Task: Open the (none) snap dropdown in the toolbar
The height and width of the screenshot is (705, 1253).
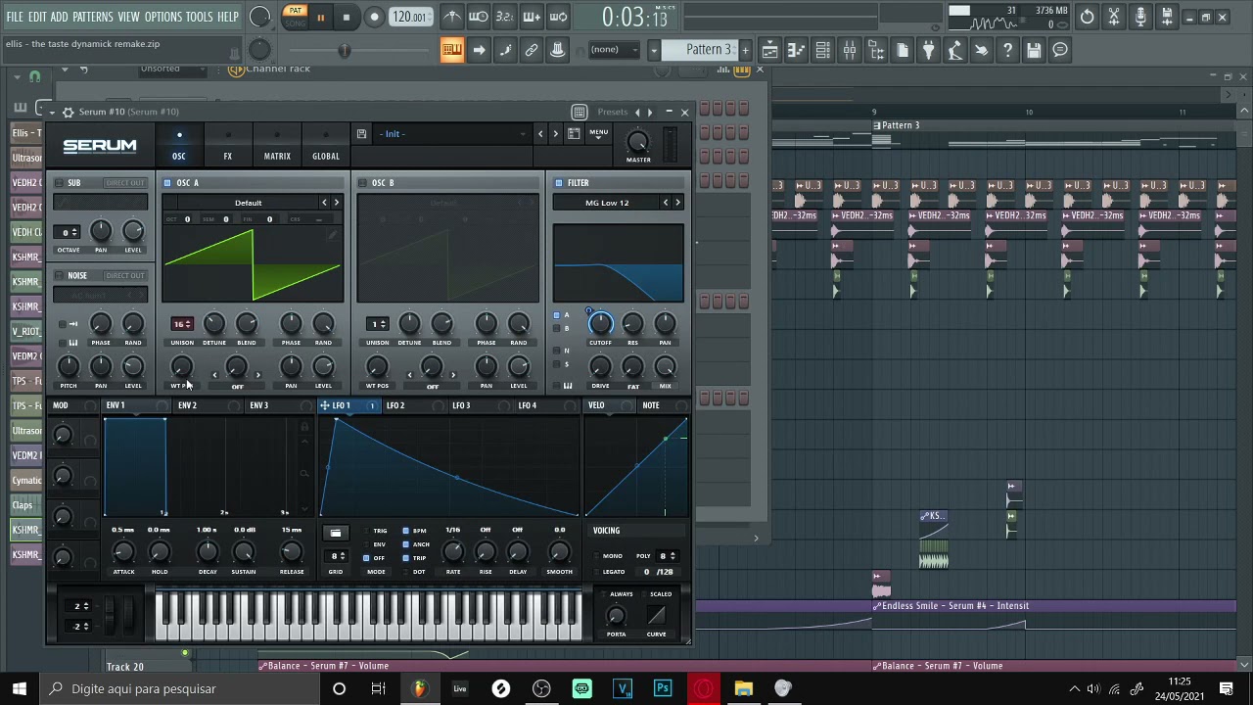Action: click(x=614, y=50)
